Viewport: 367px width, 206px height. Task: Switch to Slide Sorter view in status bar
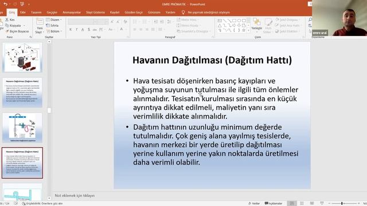tap(302, 204)
